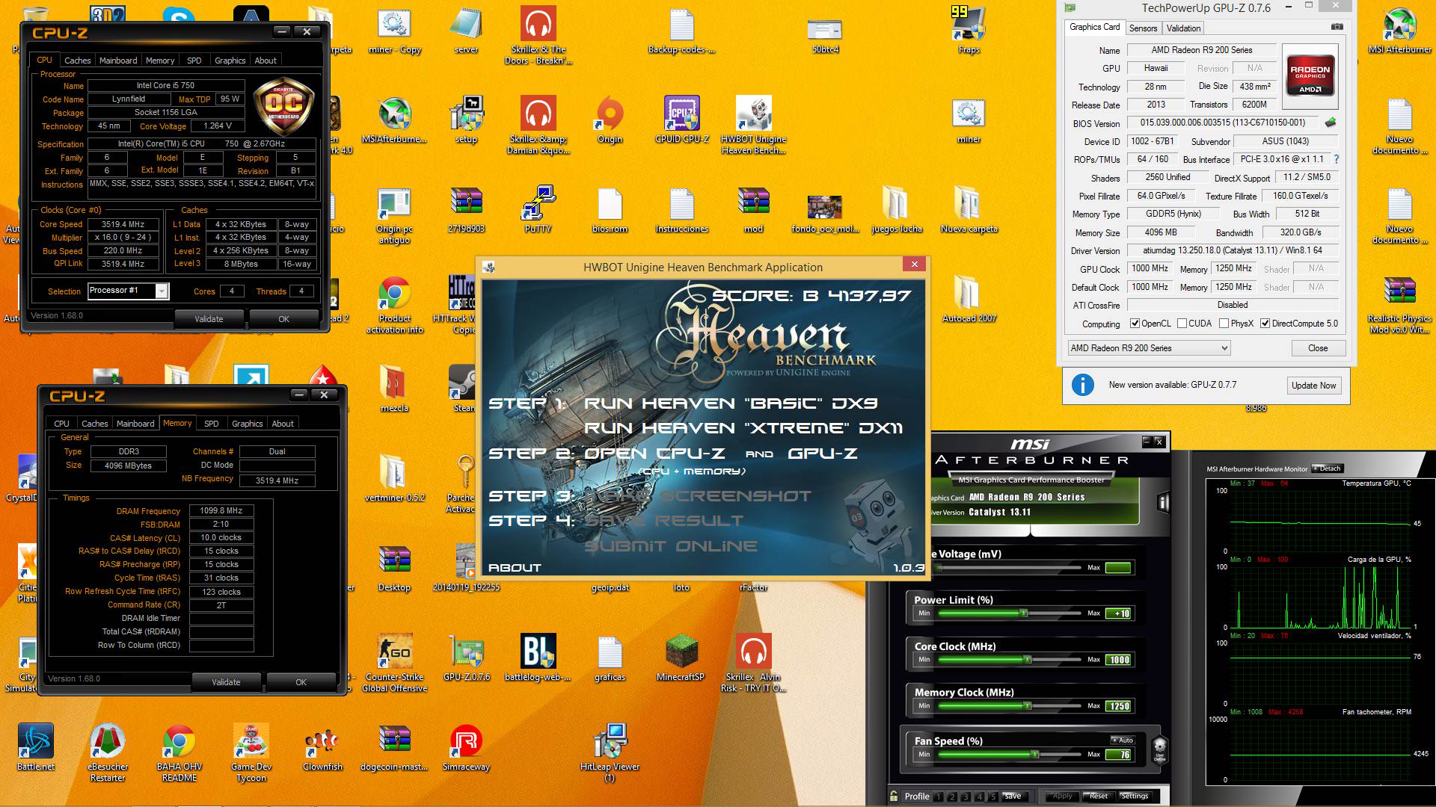Open the CPUID CPU-Z desktop shortcut
Viewport: 1436px width, 807px height.
point(682,121)
